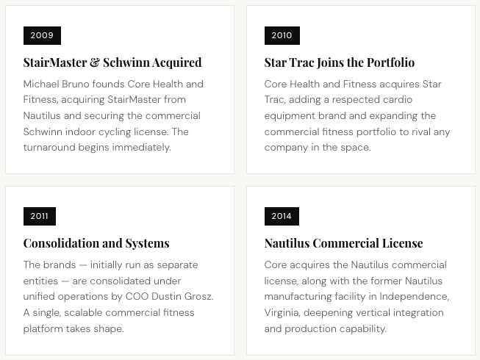Click "company in the space" text

coord(318,147)
